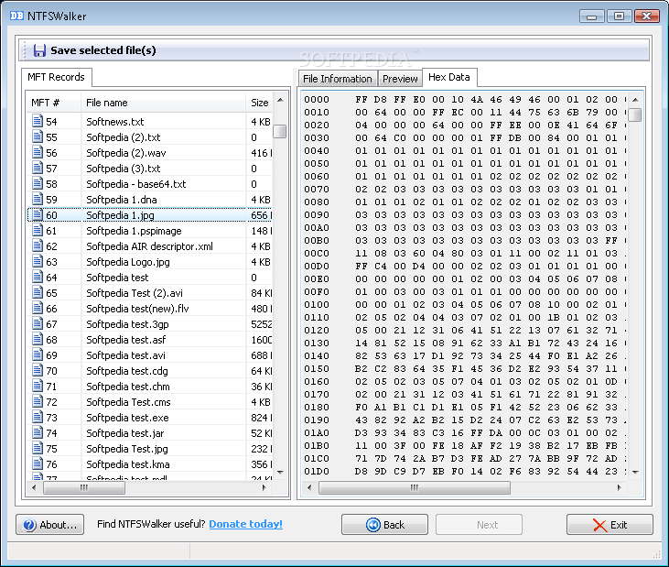
Task: Select the row Softpedia Test (2).avi
Action: click(x=150, y=293)
